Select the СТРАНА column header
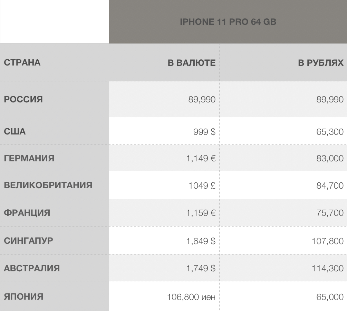347x311 pixels. coord(22,63)
